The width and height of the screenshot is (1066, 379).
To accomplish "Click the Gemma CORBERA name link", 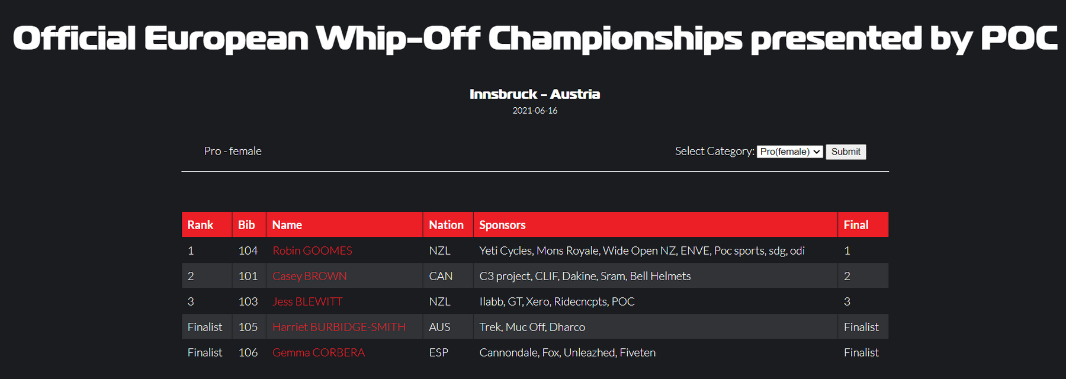I will pos(318,352).
